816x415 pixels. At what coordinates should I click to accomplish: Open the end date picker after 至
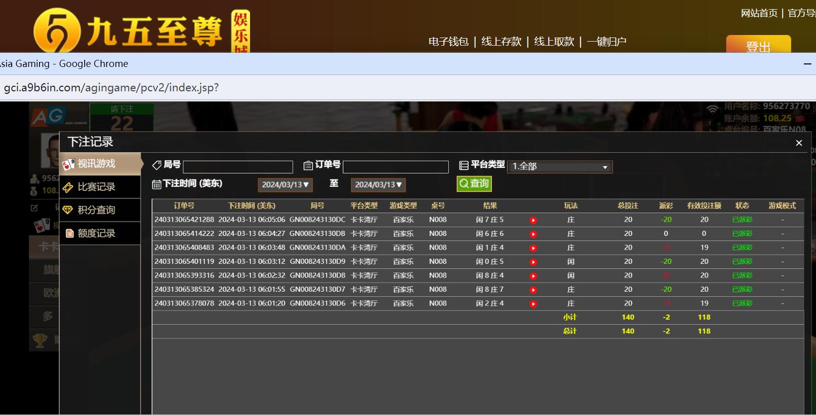[x=378, y=185]
